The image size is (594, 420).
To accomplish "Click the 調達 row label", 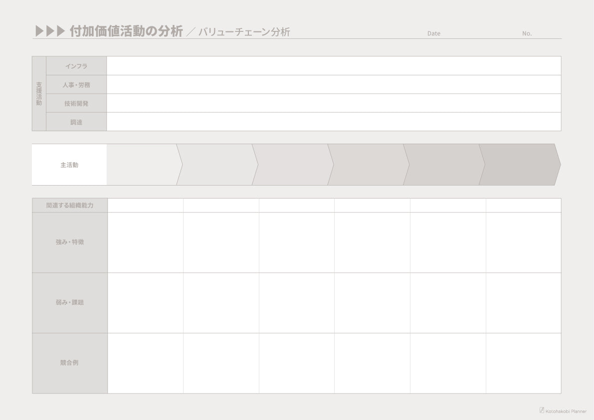I will [x=76, y=122].
